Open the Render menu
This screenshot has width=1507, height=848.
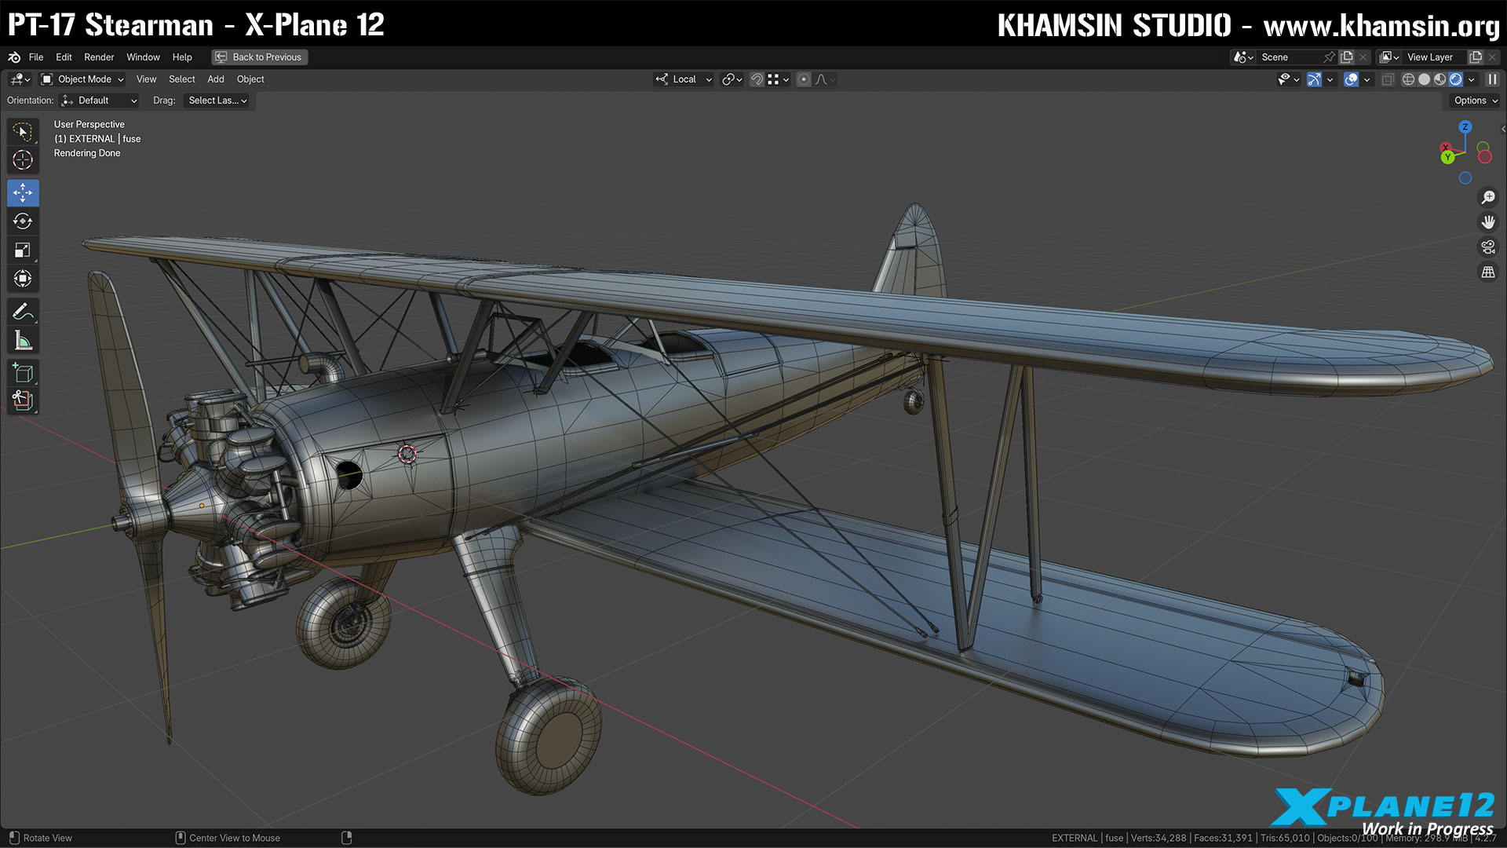click(x=99, y=57)
